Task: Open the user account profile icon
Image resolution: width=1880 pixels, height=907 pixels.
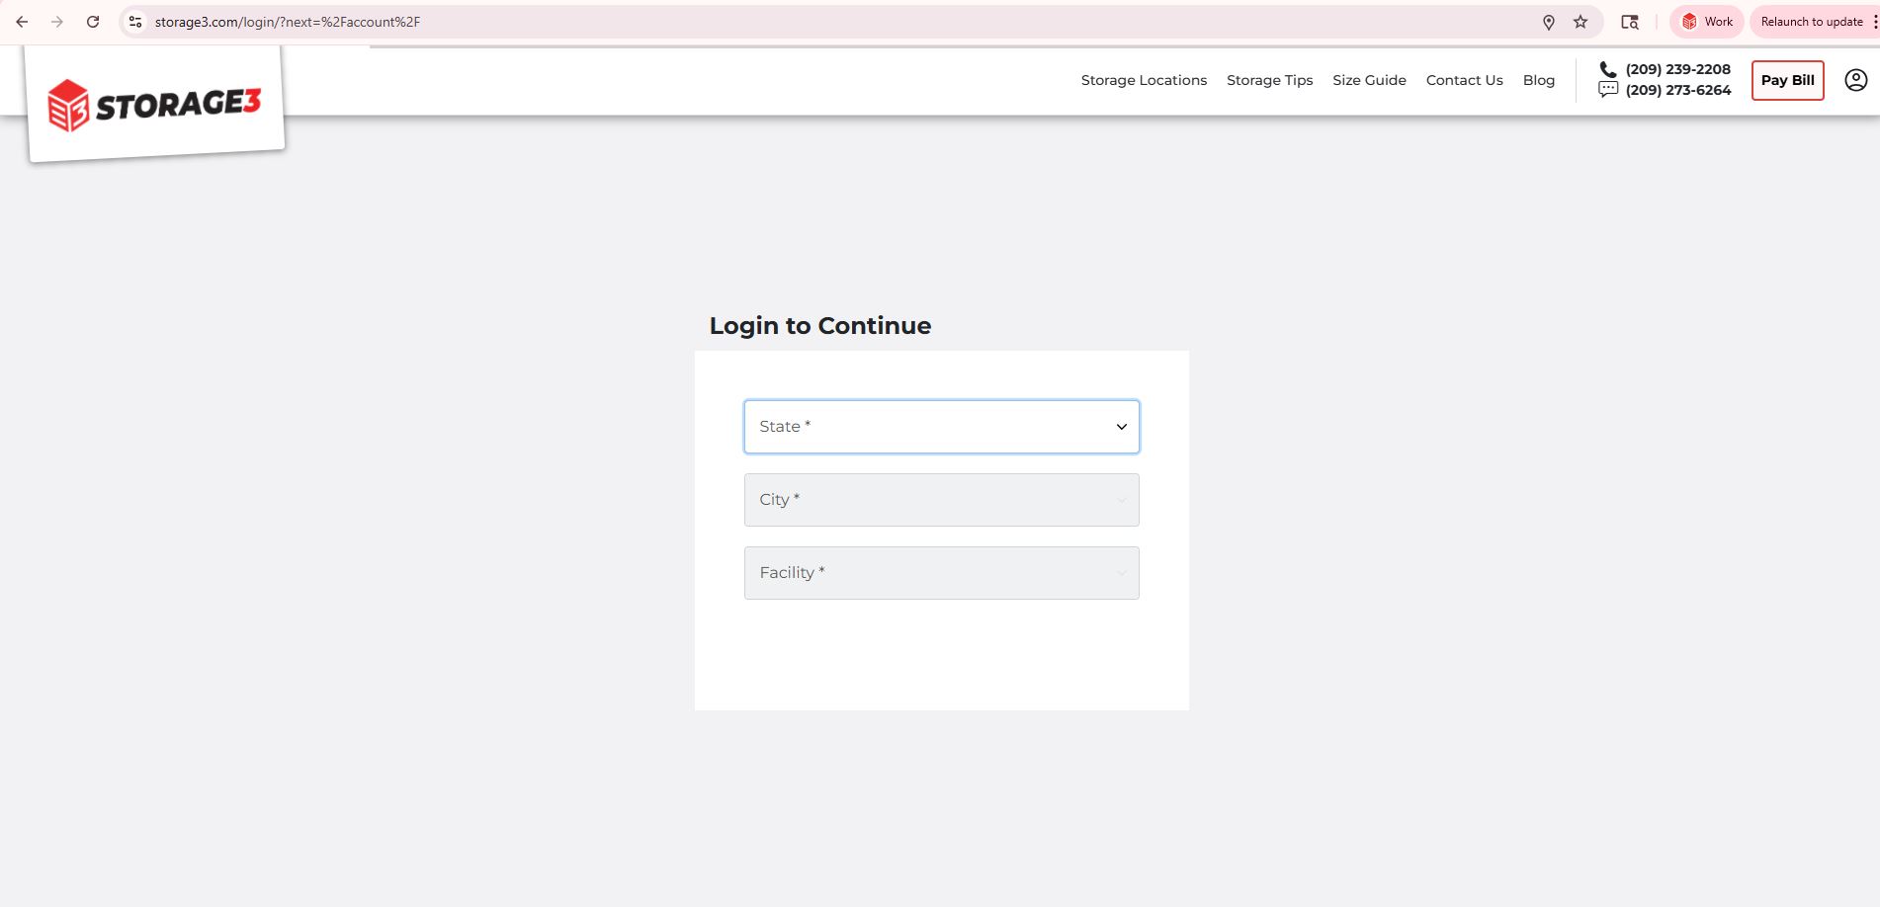Action: click(1855, 80)
